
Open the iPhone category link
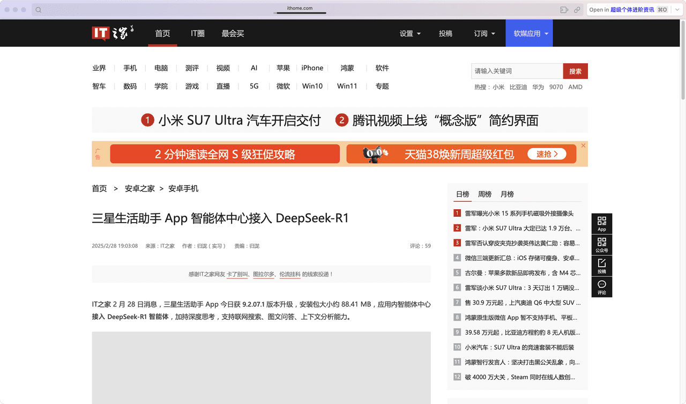(312, 68)
